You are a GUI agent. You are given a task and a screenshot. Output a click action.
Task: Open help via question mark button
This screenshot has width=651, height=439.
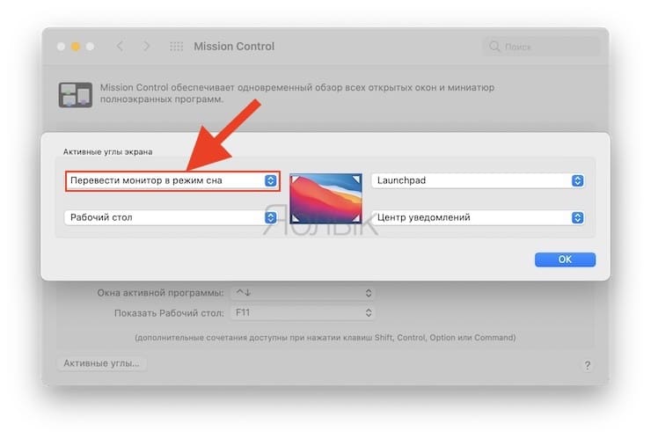pyautogui.click(x=587, y=365)
